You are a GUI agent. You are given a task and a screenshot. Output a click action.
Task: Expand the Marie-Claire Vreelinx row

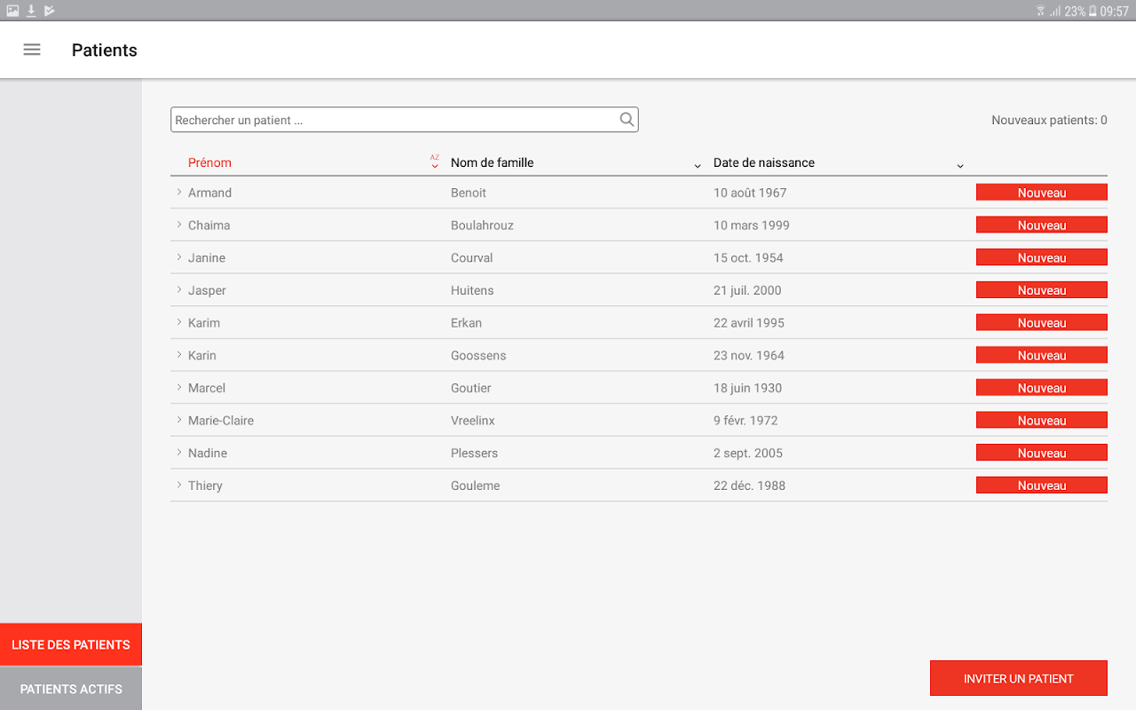[x=179, y=421]
